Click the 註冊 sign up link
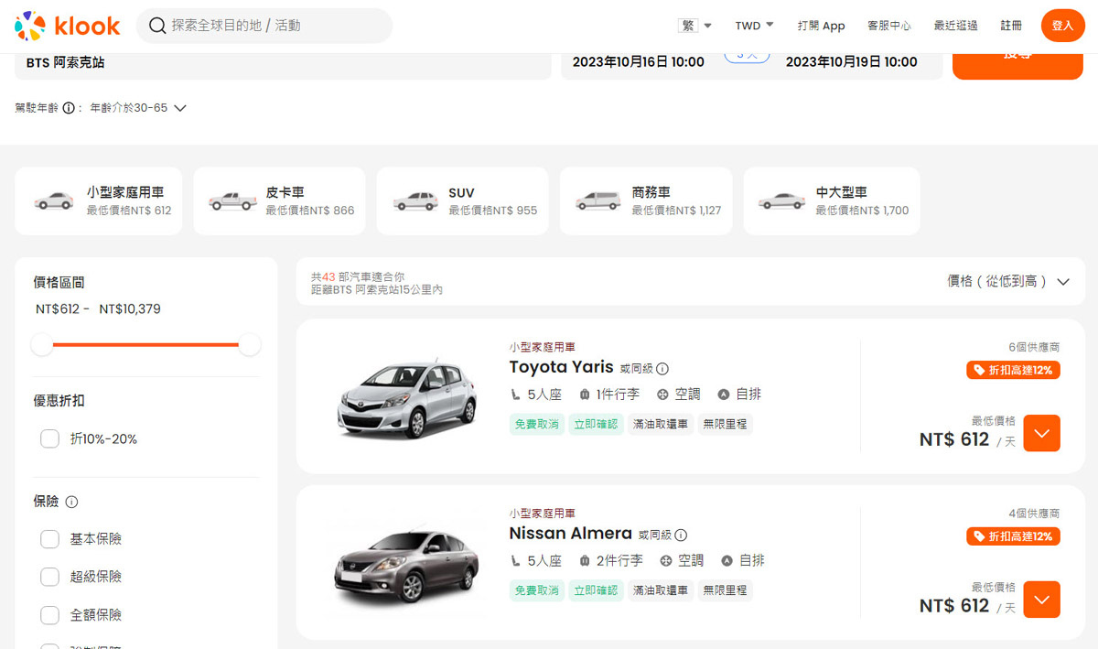Image resolution: width=1098 pixels, height=649 pixels. tap(1012, 26)
